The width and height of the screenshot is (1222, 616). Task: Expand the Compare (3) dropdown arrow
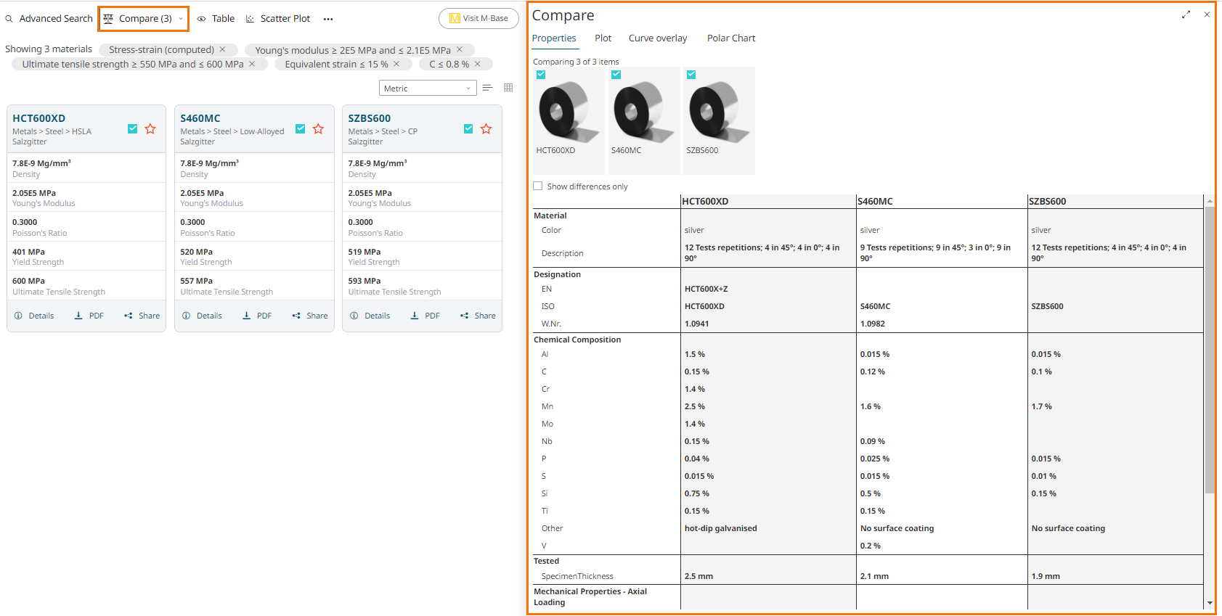point(181,19)
